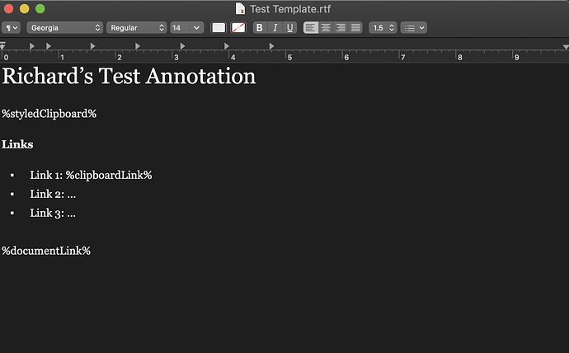Click the Test Template.rtf document icon
The image size is (569, 353).
pos(240,9)
